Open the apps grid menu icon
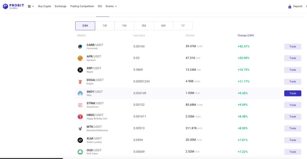The height and width of the screenshot is (159, 307). (29, 6)
